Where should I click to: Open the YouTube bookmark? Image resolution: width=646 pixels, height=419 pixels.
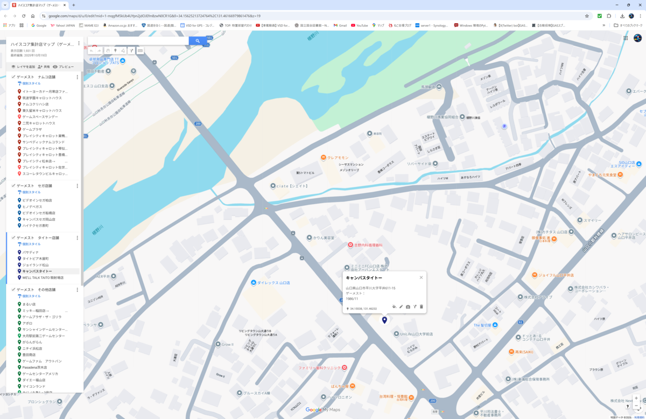click(x=360, y=25)
